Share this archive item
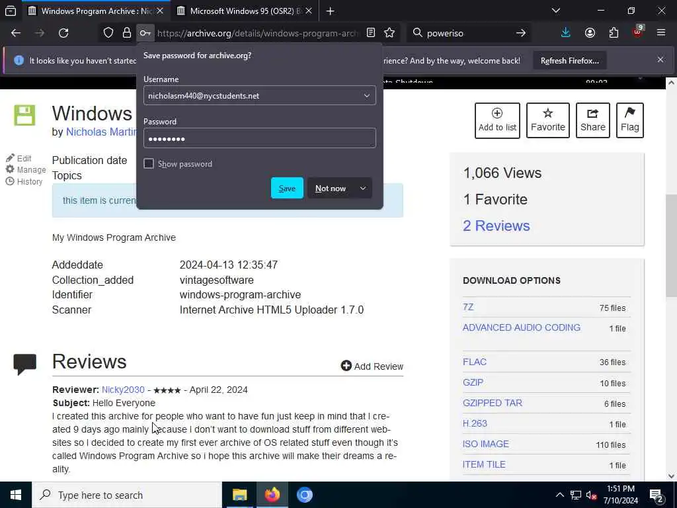The height and width of the screenshot is (508, 677). point(593,120)
